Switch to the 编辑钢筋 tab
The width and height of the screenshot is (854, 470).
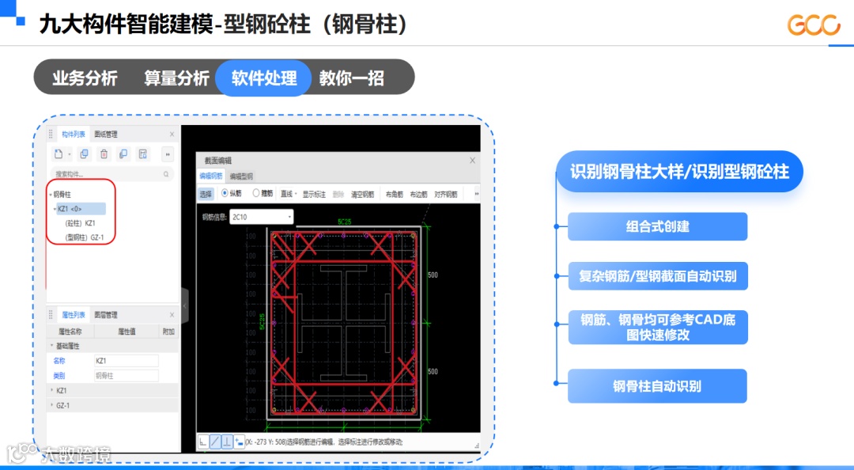pyautogui.click(x=210, y=176)
